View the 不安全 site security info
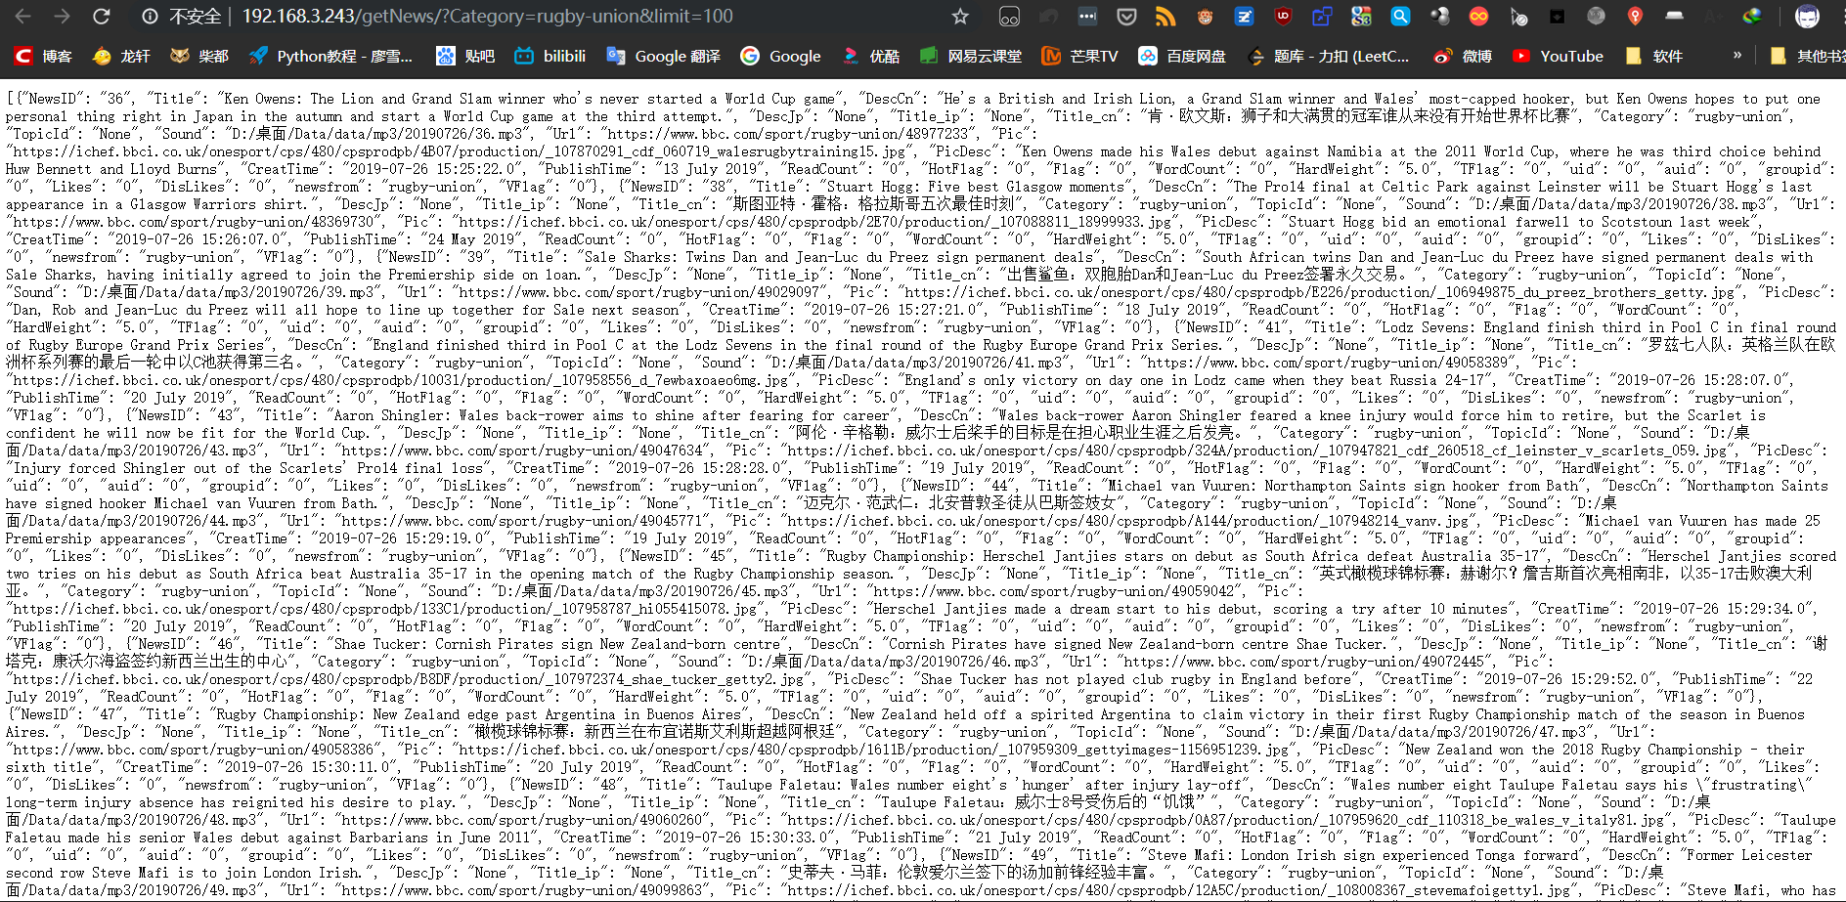1846x902 pixels. (182, 17)
